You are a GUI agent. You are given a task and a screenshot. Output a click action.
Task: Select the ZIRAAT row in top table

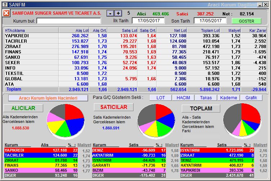(135, 47)
